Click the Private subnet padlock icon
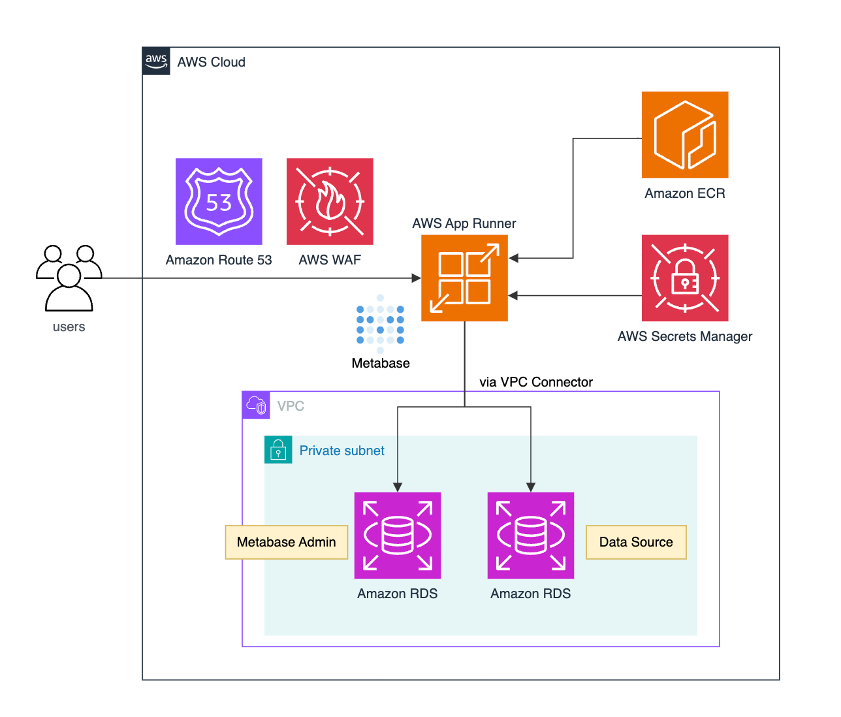The height and width of the screenshot is (717, 841). [278, 450]
